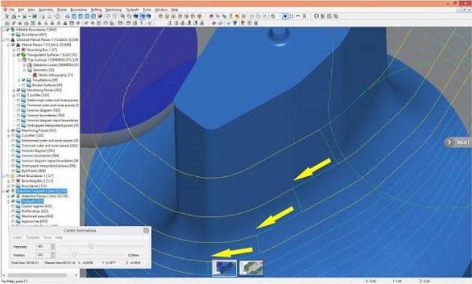472x284 pixels.
Task: Open the Boundaries menu
Action: (78, 10)
